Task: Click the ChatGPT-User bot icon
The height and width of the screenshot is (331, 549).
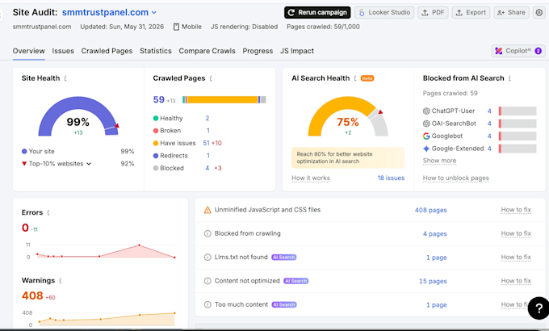Action: click(x=426, y=111)
